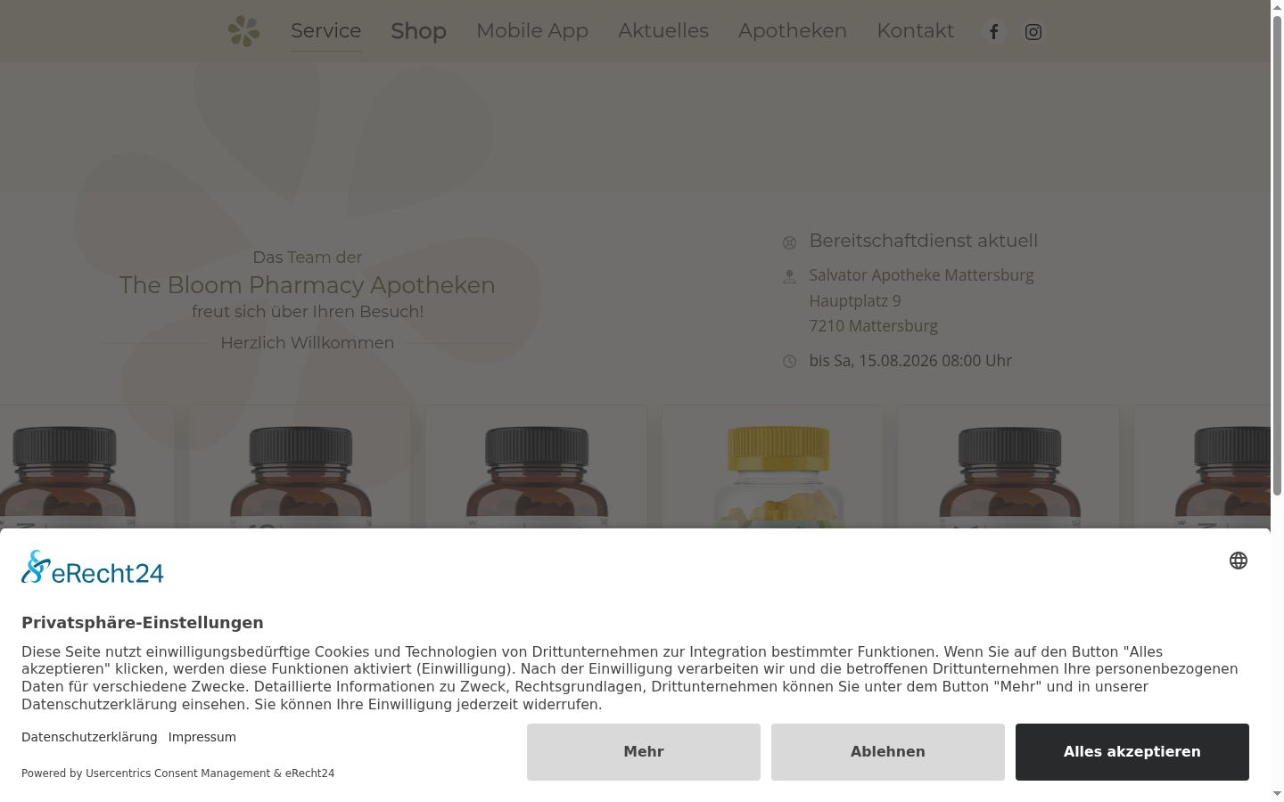Open the Impressum link
Image resolution: width=1284 pixels, height=802 pixels.
pos(202,737)
